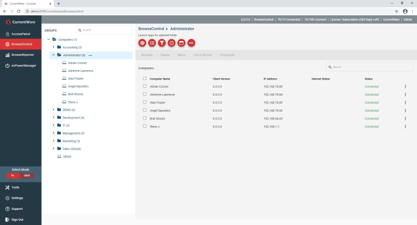Select Bret Woods in the groups tree
The width and height of the screenshot is (417, 225).
(x=75, y=94)
